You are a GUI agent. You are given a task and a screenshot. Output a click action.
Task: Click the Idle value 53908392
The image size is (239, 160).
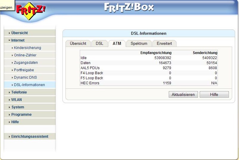tap(163, 58)
